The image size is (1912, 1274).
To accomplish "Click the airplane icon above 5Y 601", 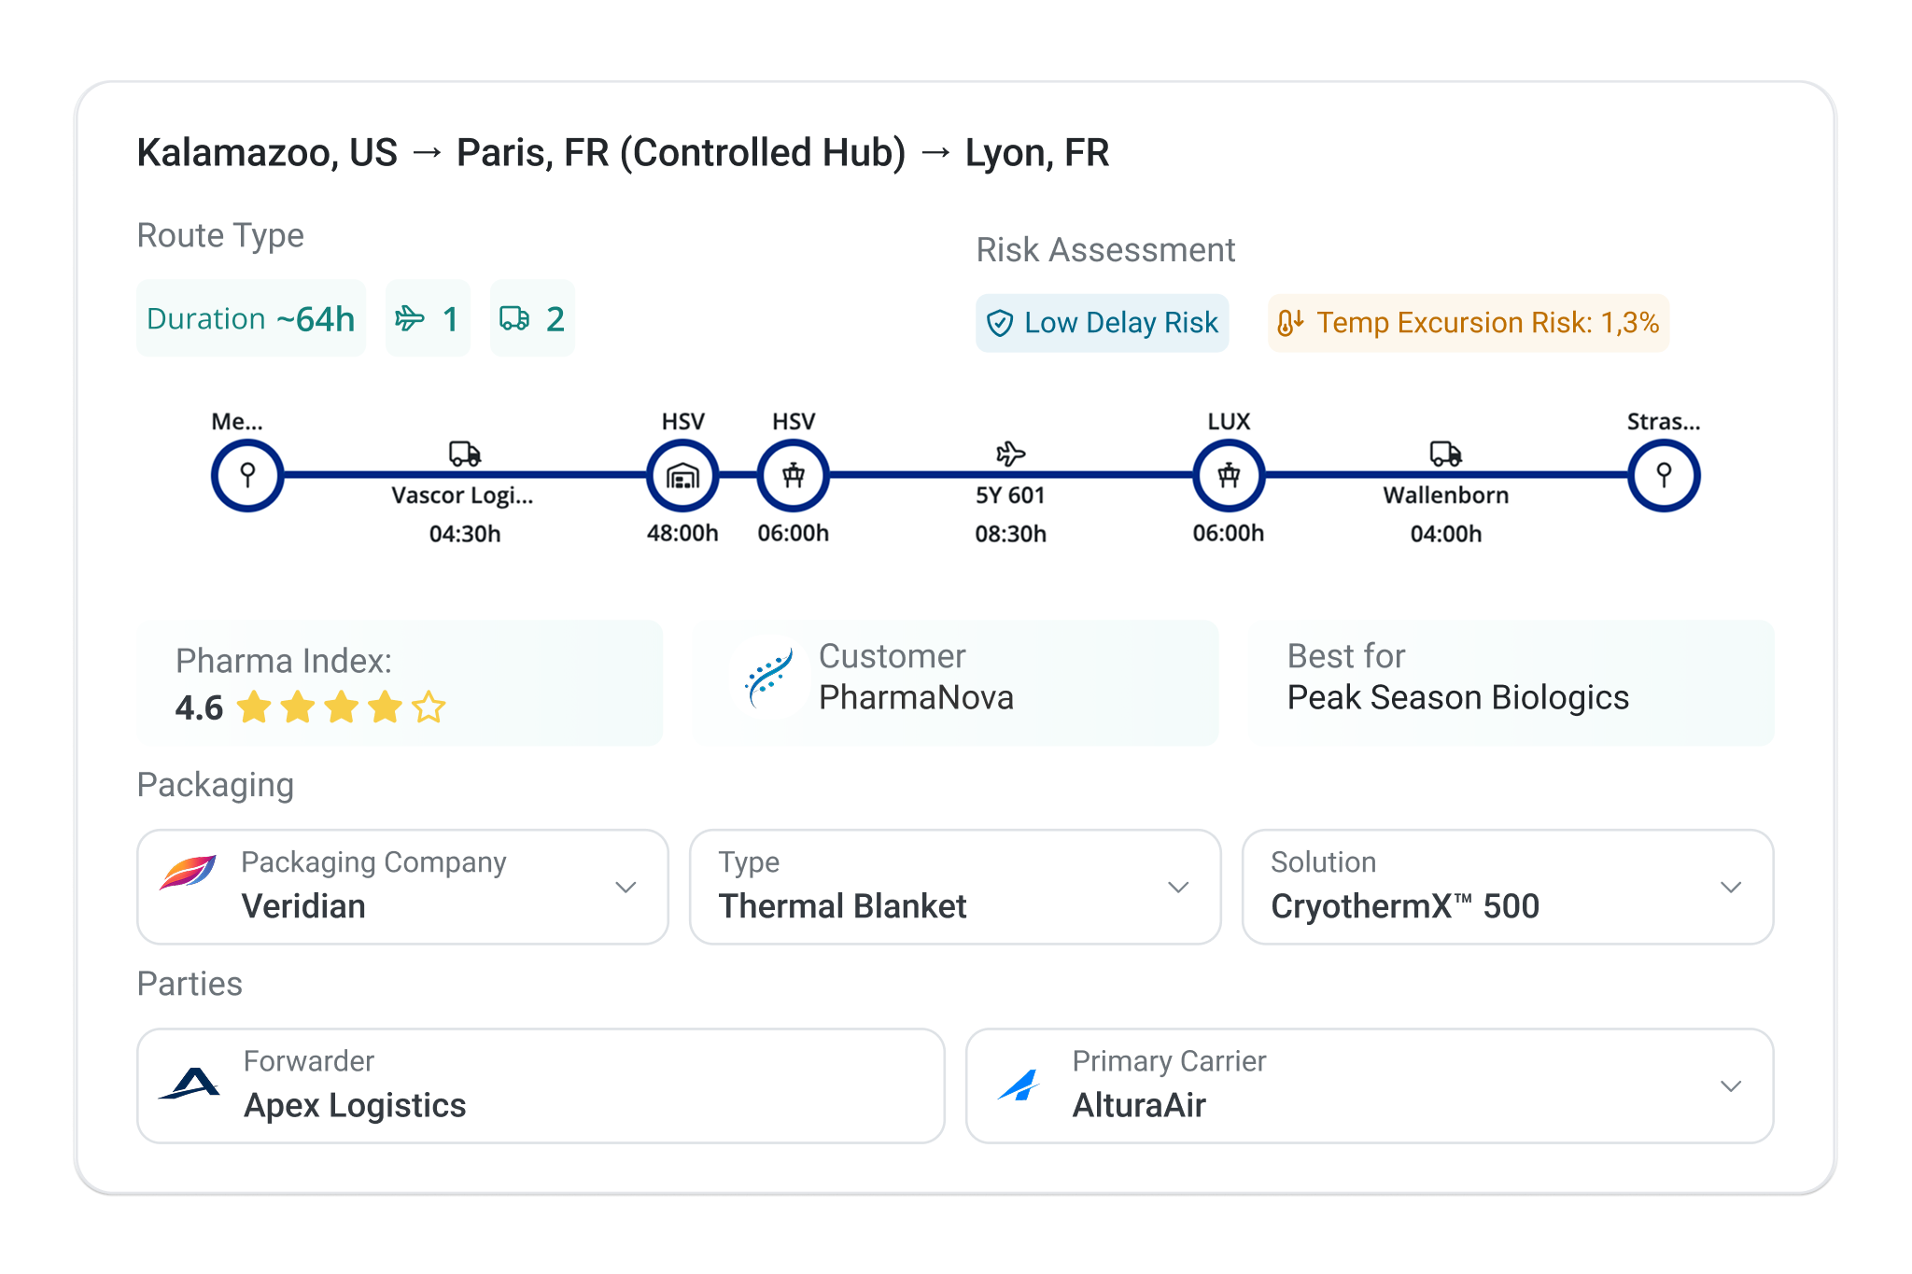I will click(x=1010, y=455).
